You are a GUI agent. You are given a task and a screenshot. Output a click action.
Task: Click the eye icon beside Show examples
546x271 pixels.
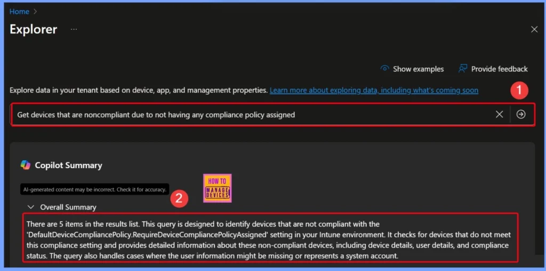click(x=385, y=69)
